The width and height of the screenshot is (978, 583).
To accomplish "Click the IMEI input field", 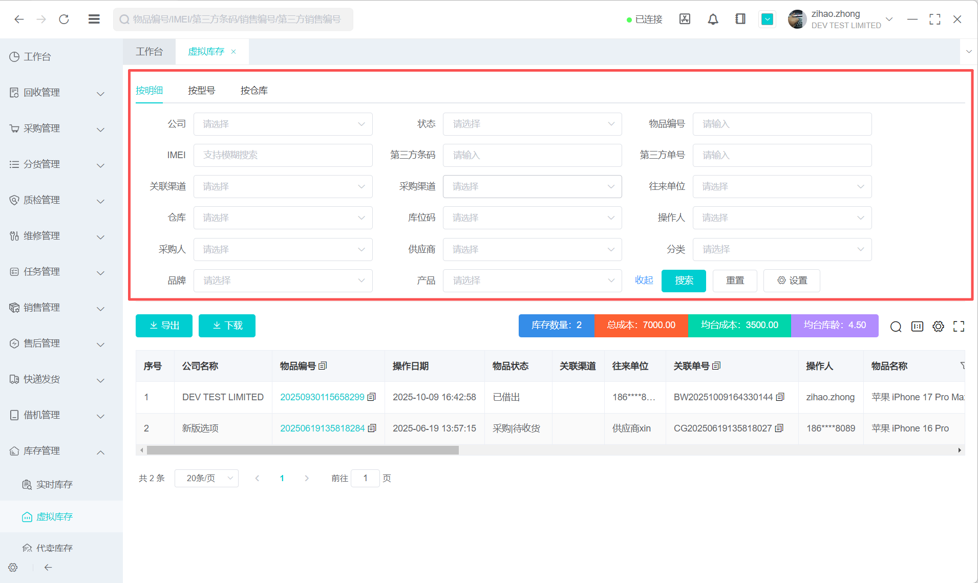I will tap(283, 156).
